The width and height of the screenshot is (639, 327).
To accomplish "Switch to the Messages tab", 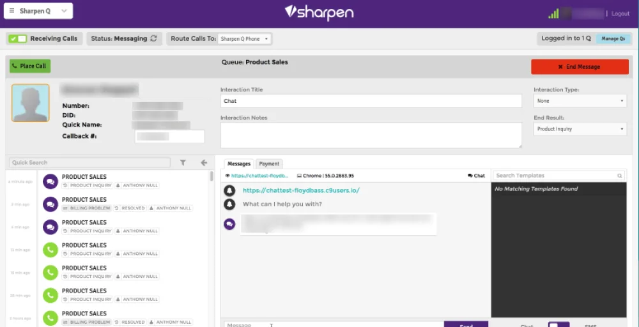I will click(239, 163).
